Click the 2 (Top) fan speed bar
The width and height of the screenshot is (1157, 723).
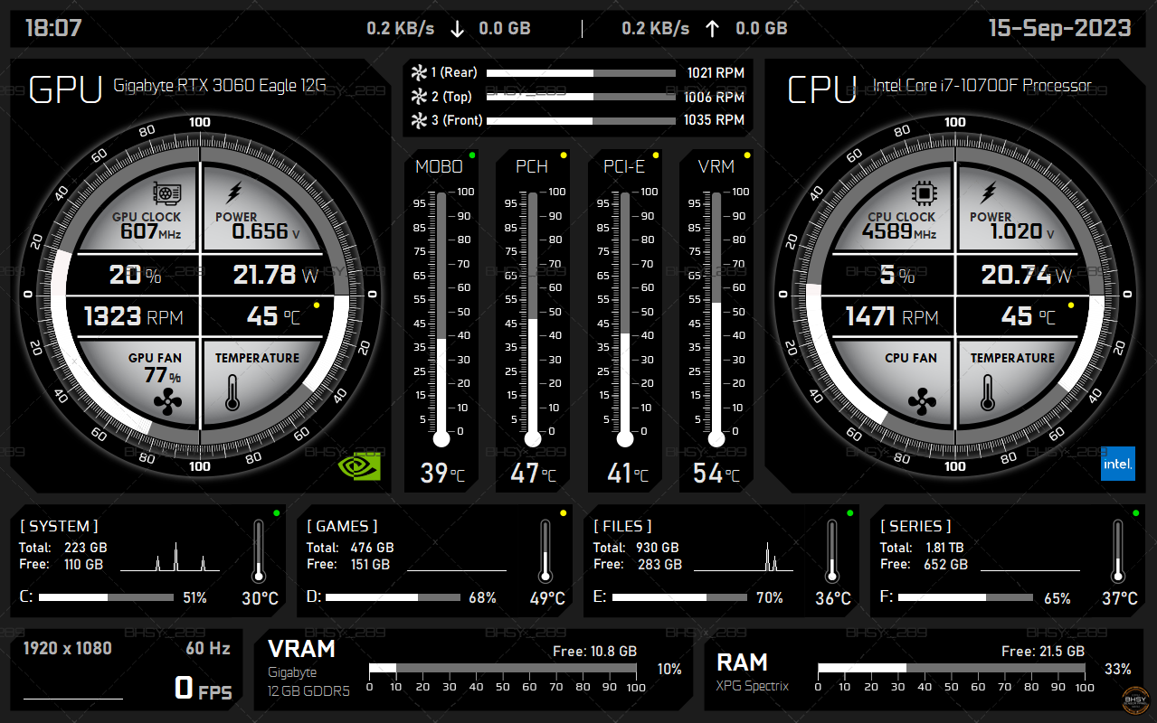pyautogui.click(x=581, y=97)
